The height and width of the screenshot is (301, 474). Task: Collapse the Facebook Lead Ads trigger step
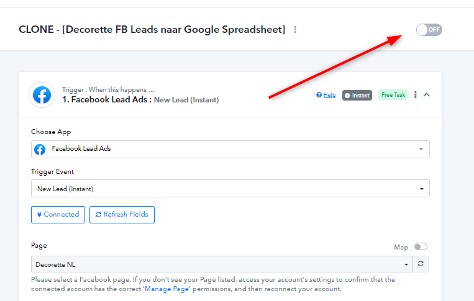(427, 95)
